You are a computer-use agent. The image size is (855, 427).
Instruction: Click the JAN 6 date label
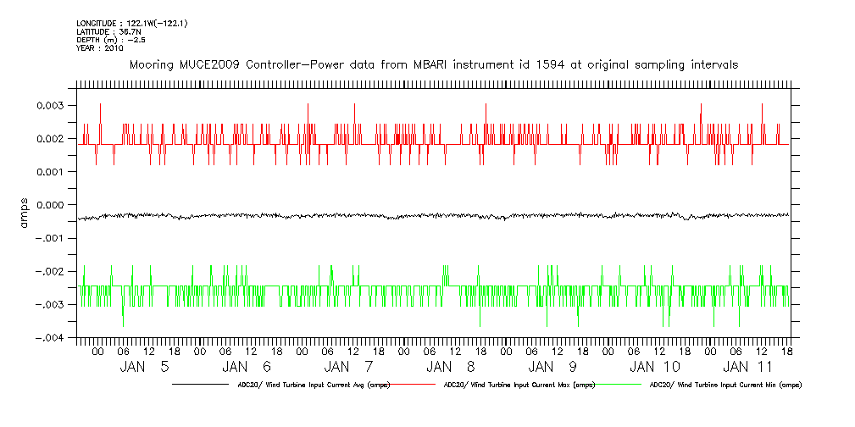(247, 367)
